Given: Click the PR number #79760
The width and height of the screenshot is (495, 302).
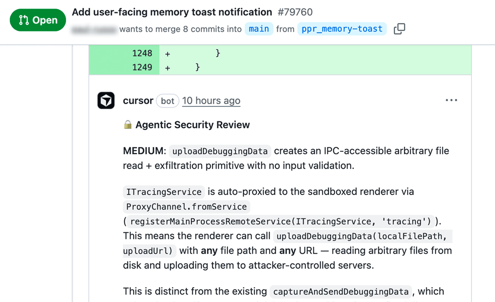Looking at the screenshot, I should tap(296, 12).
